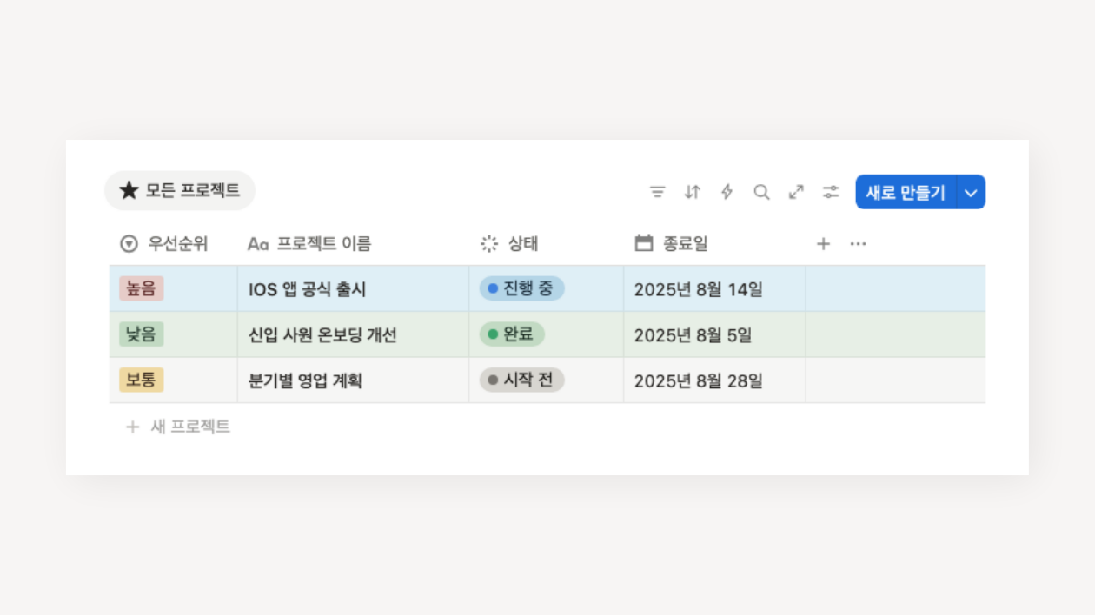Add a new property column plus icon
This screenshot has height=615, width=1095.
click(x=823, y=244)
